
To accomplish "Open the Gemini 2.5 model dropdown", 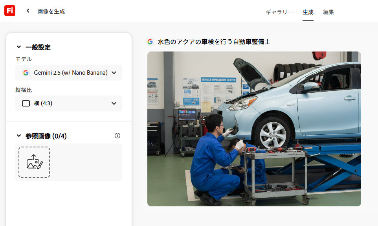I will coord(69,73).
